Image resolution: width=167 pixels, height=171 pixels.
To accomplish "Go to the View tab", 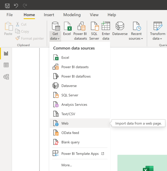I will coord(94,15).
